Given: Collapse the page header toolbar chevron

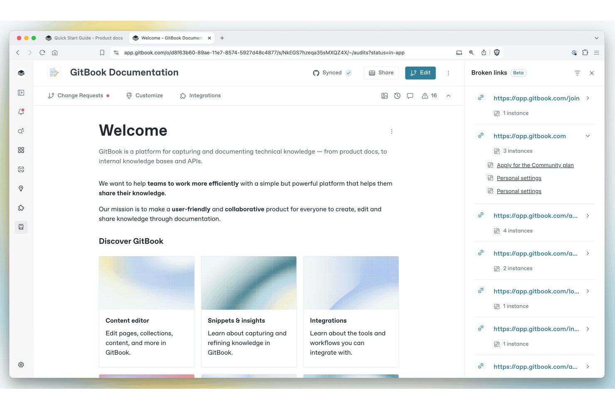Looking at the screenshot, I should tap(448, 96).
